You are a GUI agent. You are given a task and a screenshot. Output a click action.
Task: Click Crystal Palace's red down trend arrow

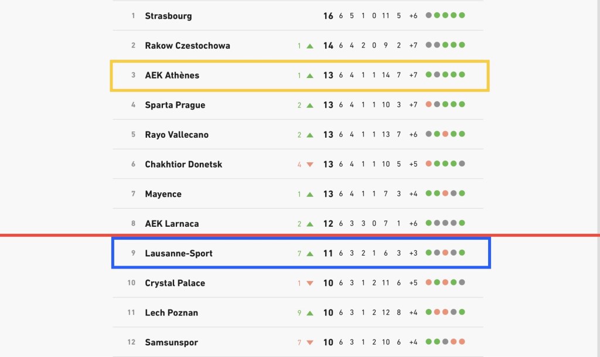pyautogui.click(x=310, y=284)
